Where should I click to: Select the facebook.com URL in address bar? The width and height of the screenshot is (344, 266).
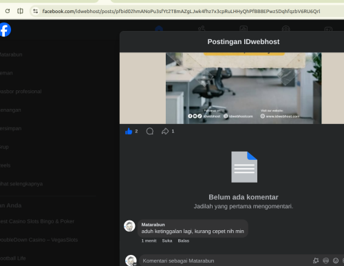[x=181, y=11]
